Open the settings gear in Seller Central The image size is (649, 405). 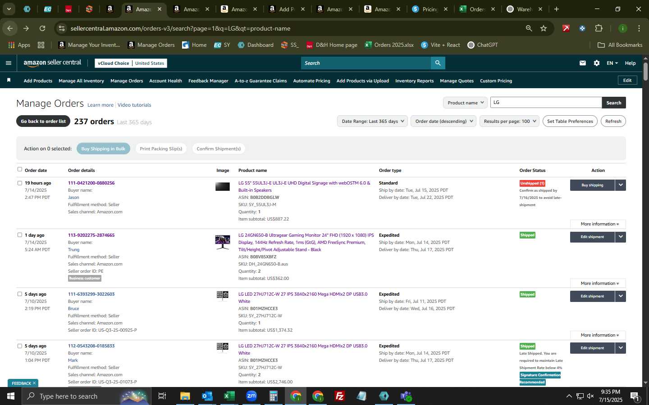pos(597,63)
